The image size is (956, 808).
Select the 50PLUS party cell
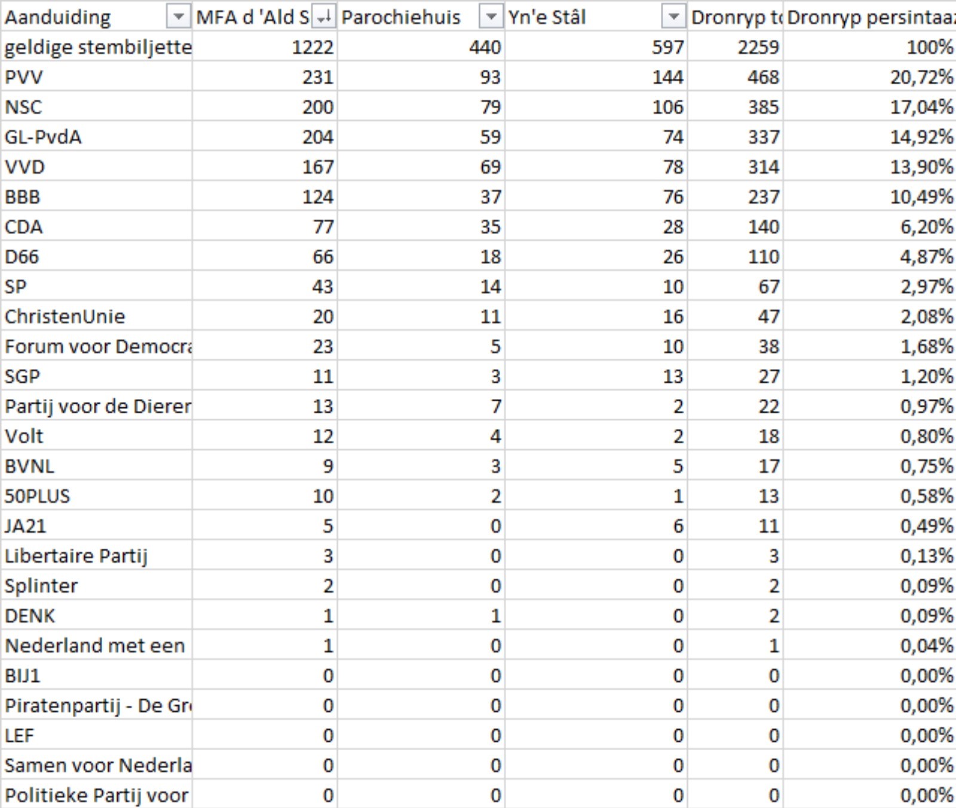97,496
